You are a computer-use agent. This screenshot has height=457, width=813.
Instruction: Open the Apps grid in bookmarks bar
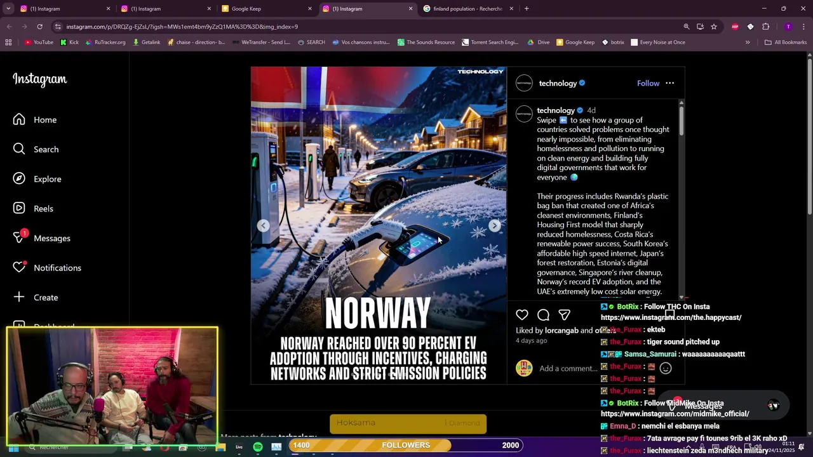(8, 43)
